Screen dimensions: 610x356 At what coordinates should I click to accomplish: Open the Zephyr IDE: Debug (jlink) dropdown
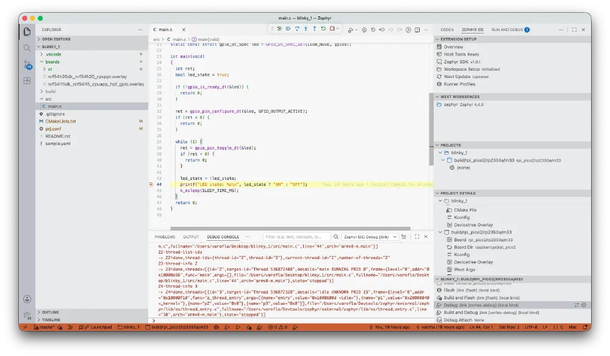[x=370, y=237]
